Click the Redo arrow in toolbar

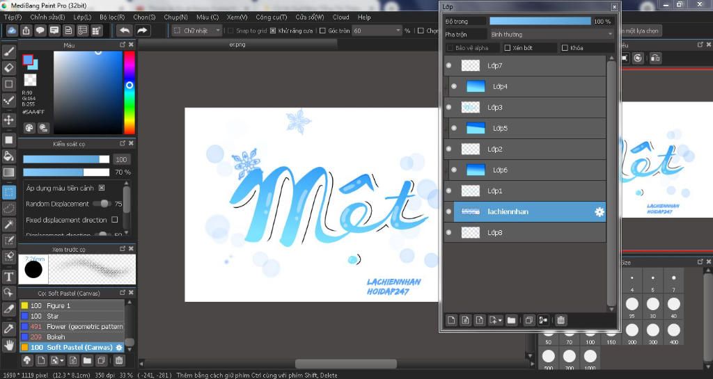coord(142,31)
